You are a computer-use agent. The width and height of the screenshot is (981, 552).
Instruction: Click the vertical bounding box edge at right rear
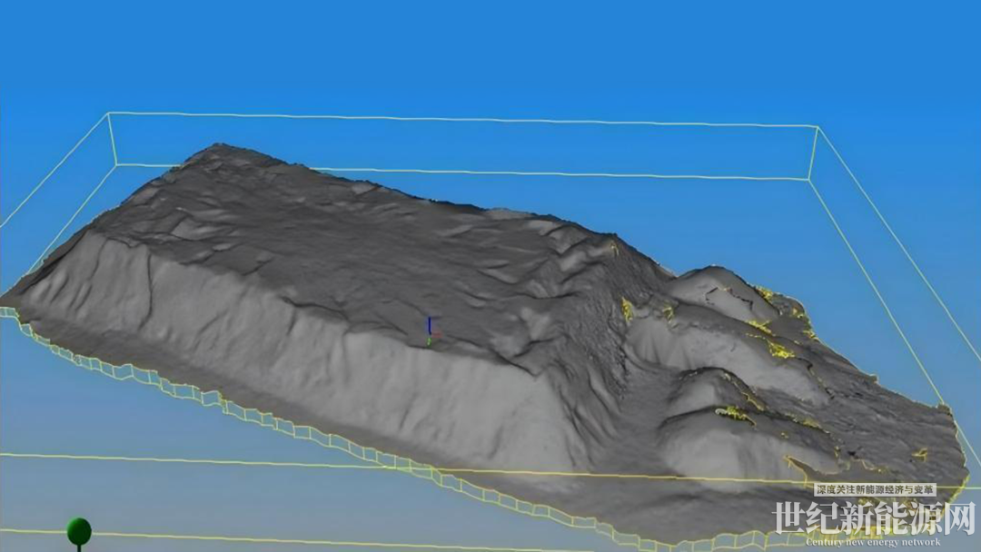813,153
